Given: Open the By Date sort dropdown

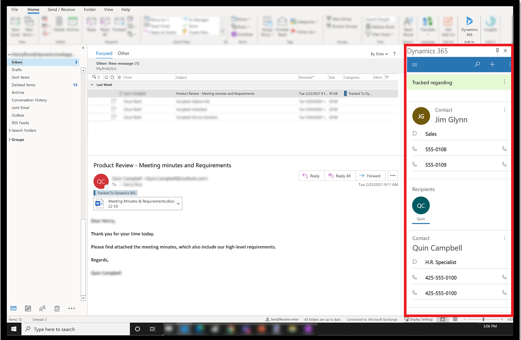Looking at the screenshot, I should [x=378, y=53].
